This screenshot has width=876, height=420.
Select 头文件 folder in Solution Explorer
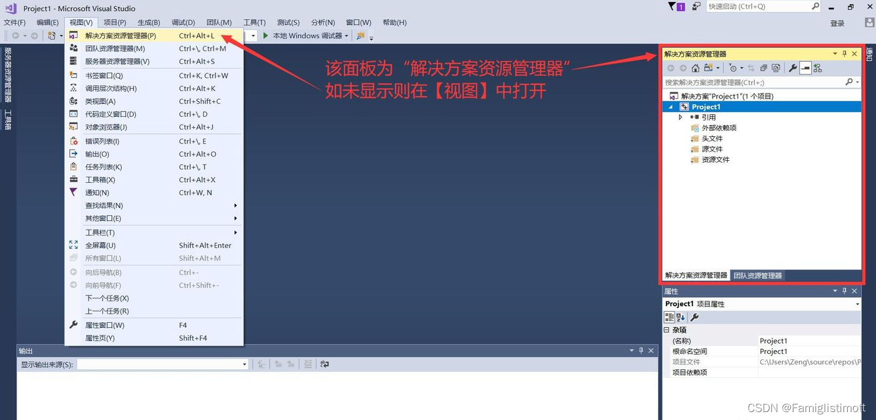click(x=712, y=138)
